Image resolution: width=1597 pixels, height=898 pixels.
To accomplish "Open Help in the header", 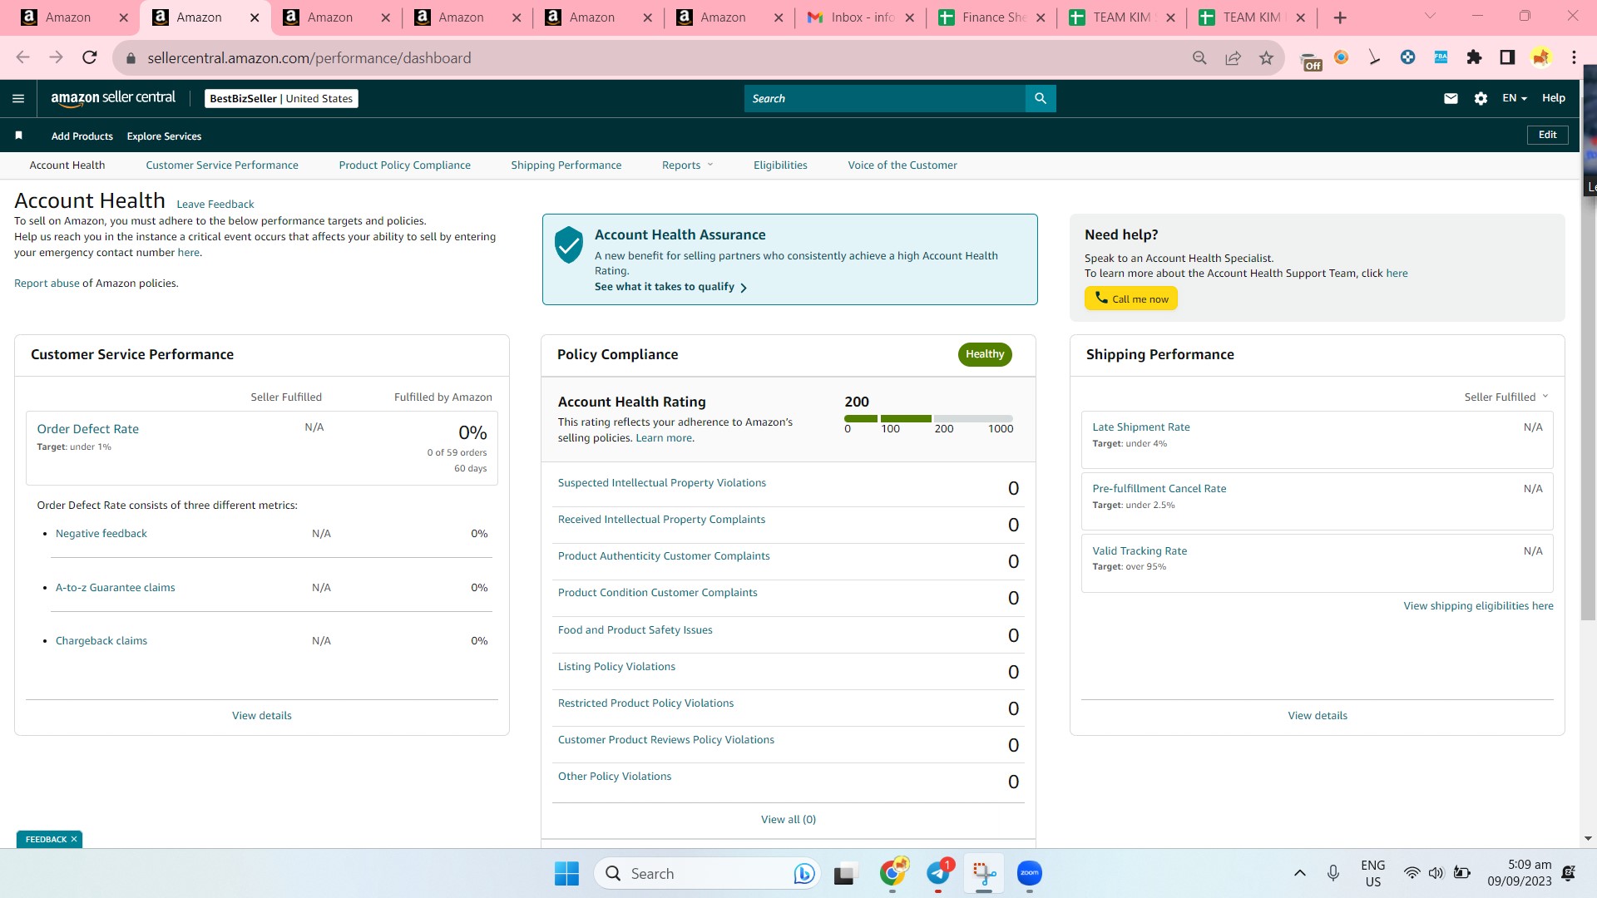I will 1553,98.
